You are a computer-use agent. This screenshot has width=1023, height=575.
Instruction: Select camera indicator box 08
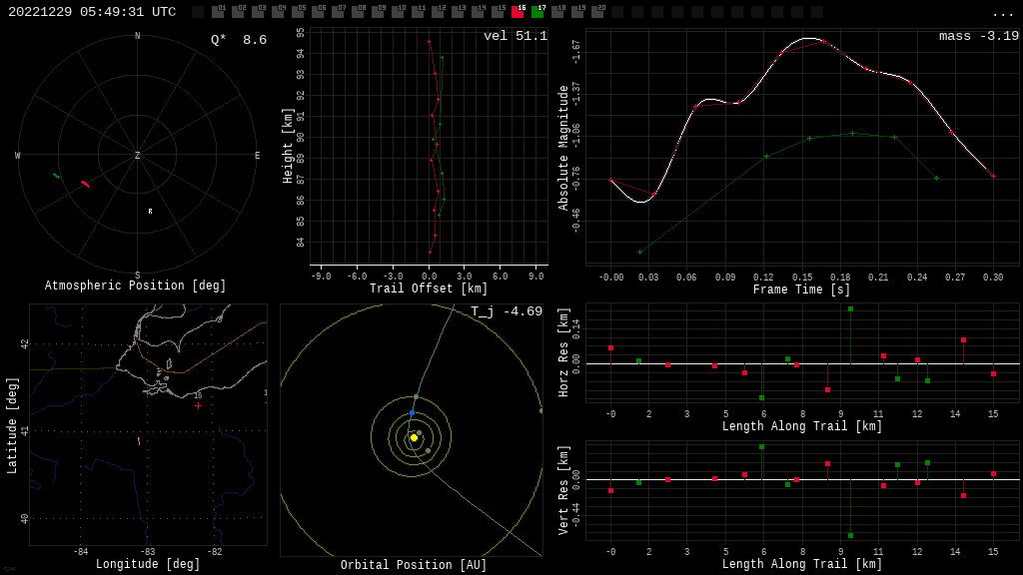pyautogui.click(x=358, y=12)
